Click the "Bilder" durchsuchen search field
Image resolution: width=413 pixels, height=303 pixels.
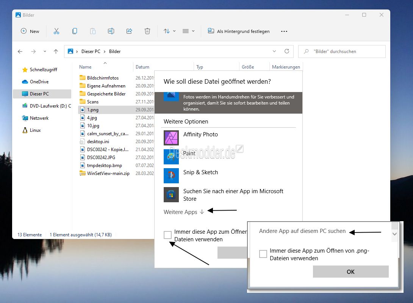tap(342, 52)
